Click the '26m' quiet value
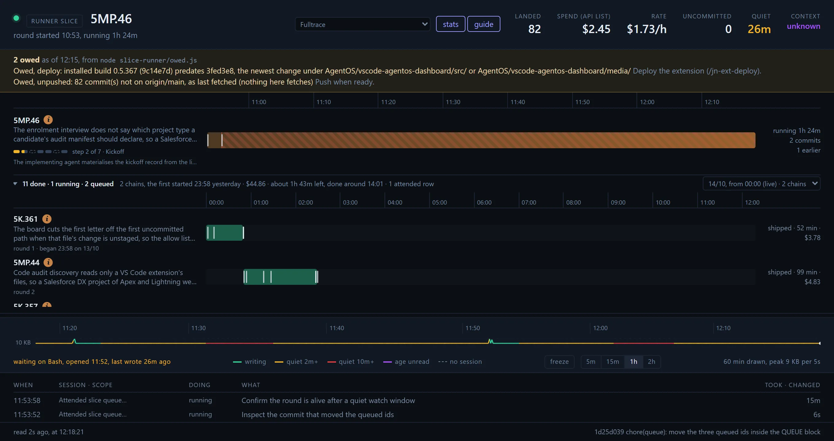 (759, 29)
